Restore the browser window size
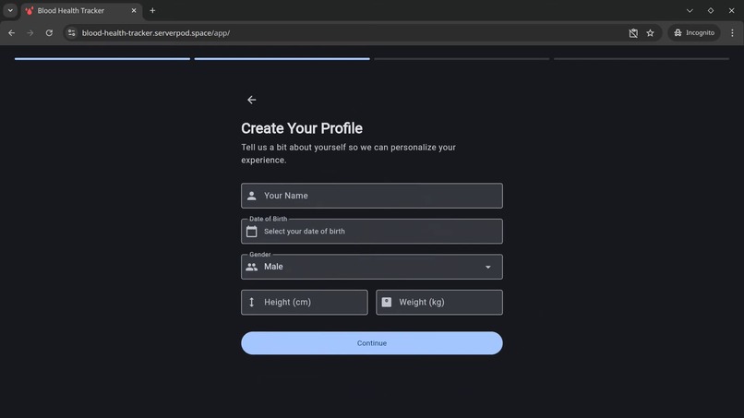The height and width of the screenshot is (418, 744). [711, 10]
